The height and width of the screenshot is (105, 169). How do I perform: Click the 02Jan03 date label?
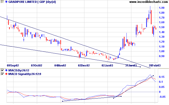107,65
